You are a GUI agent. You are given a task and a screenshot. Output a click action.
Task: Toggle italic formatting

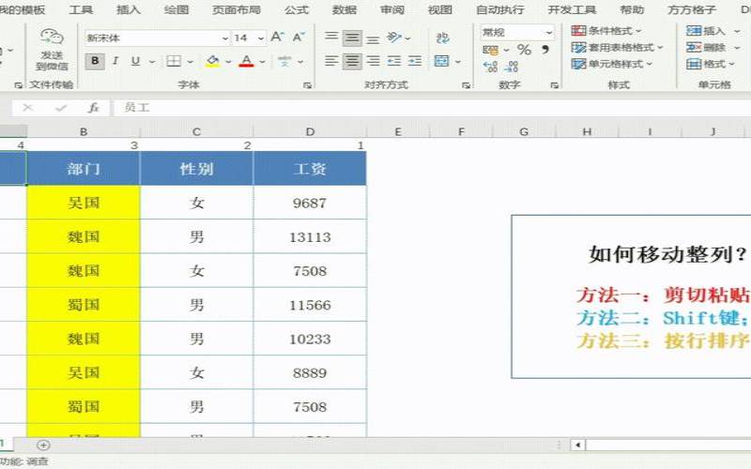click(115, 61)
